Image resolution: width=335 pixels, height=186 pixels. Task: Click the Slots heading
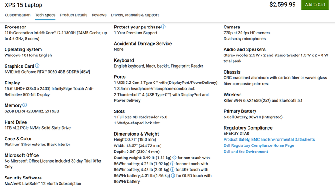(119, 111)
